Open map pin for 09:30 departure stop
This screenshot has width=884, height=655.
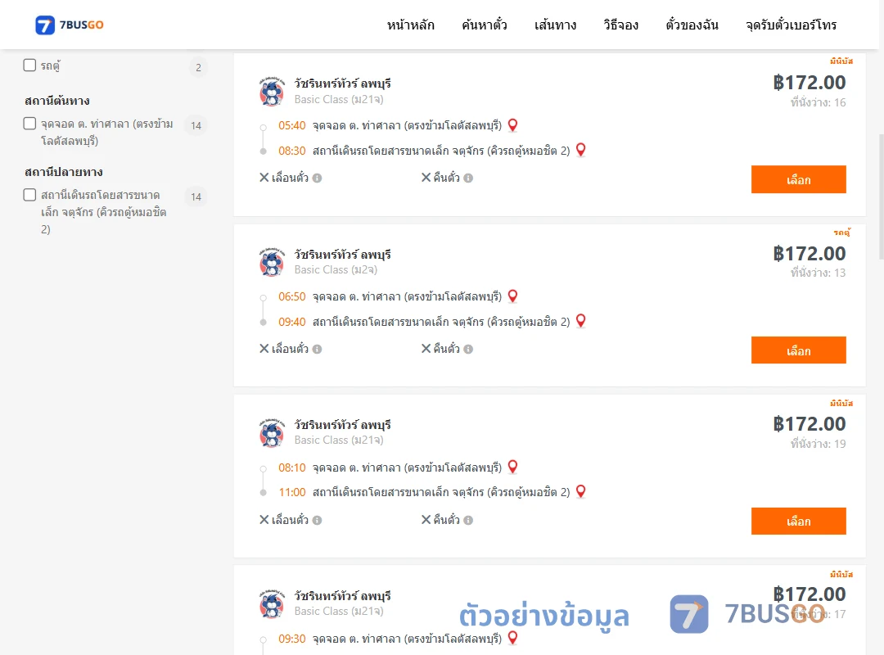512,638
